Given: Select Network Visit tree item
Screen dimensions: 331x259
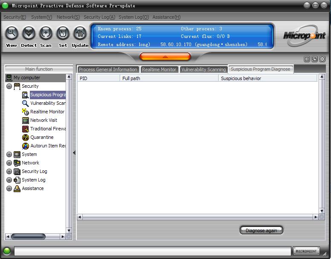Looking at the screenshot, I should tap(44, 120).
